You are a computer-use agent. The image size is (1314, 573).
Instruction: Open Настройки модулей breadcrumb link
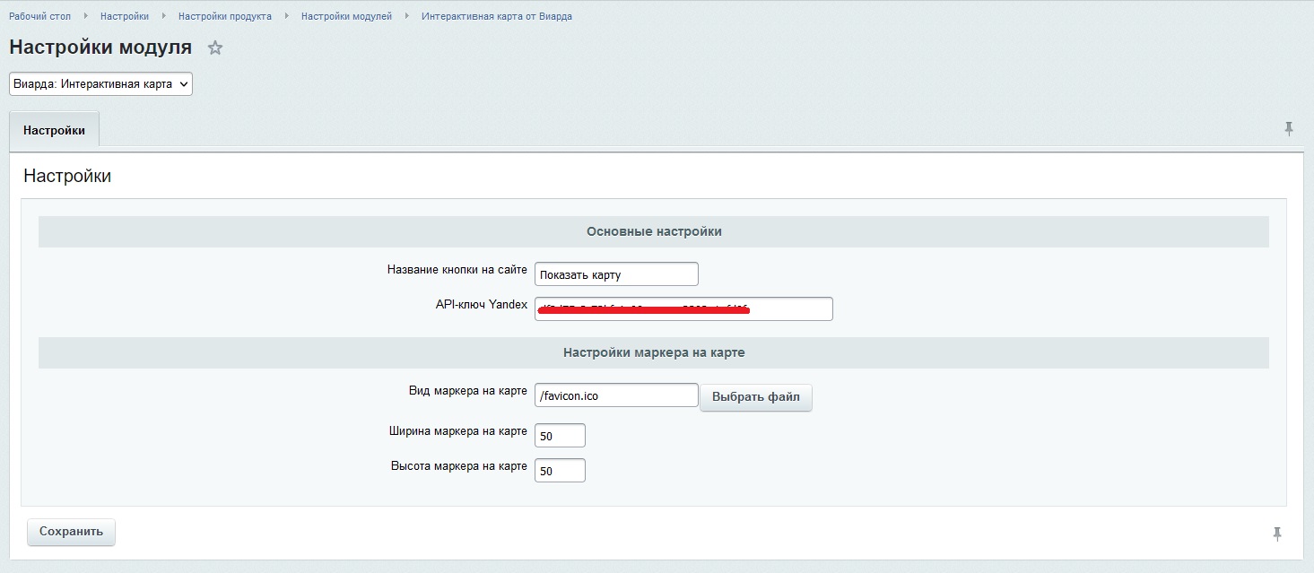click(x=346, y=16)
